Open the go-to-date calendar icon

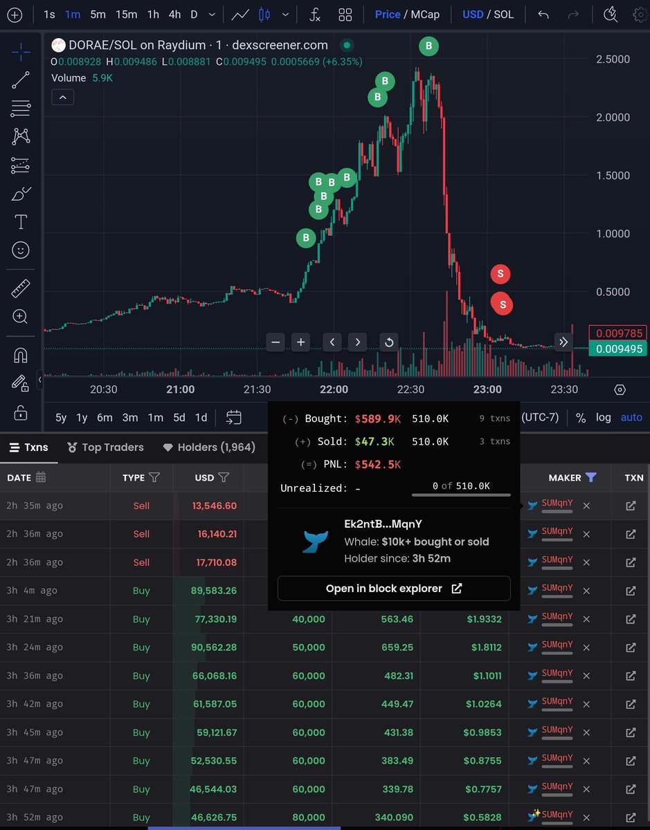pyautogui.click(x=234, y=417)
